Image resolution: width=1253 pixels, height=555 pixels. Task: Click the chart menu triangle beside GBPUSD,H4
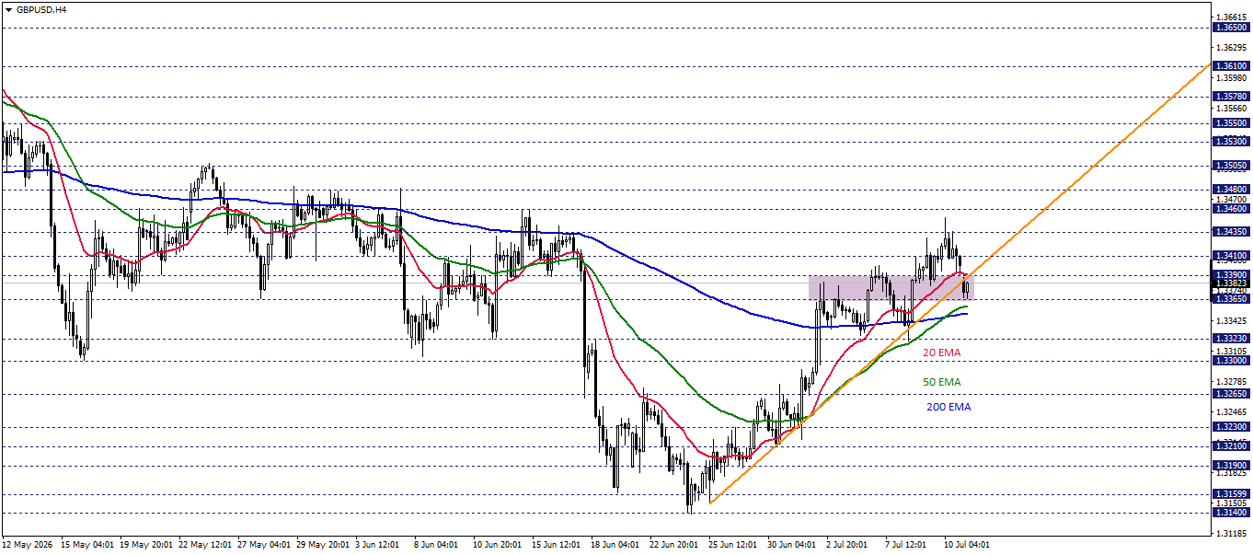click(x=7, y=9)
